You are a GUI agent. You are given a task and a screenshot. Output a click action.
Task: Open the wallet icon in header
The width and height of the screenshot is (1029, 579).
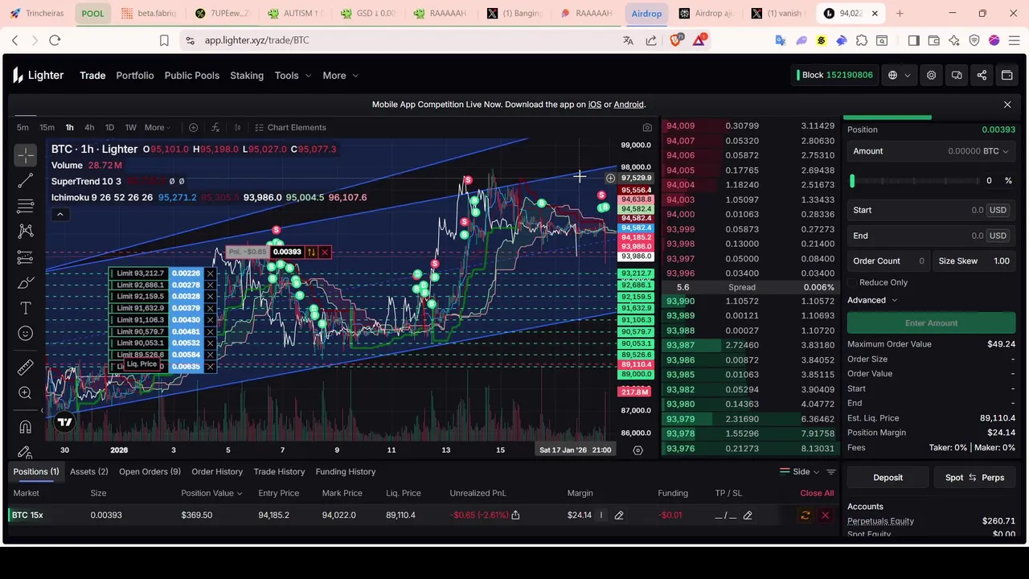coord(1006,76)
